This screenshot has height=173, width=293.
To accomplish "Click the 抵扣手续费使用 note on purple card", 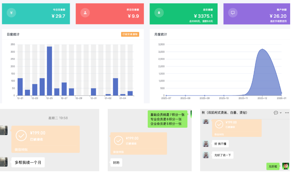I will pos(278,21).
